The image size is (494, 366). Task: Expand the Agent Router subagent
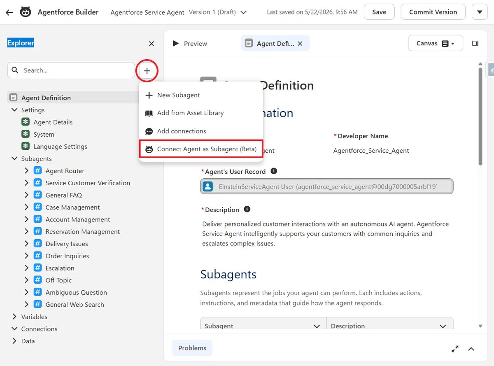[26, 171]
